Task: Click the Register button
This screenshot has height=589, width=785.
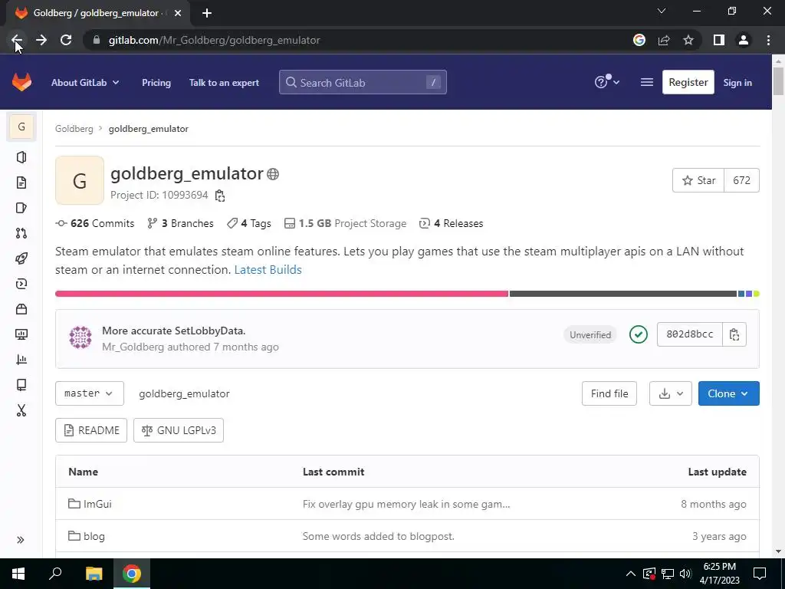Action: [688, 82]
